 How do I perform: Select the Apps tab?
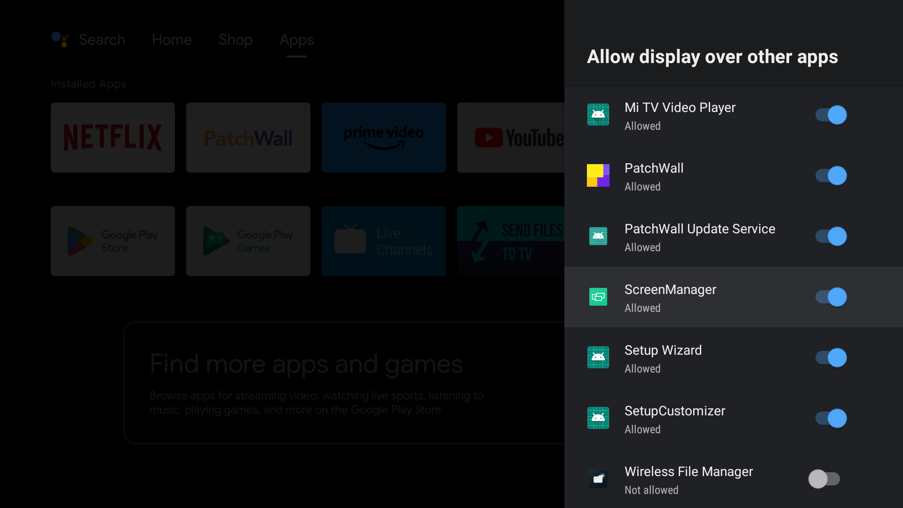click(297, 40)
